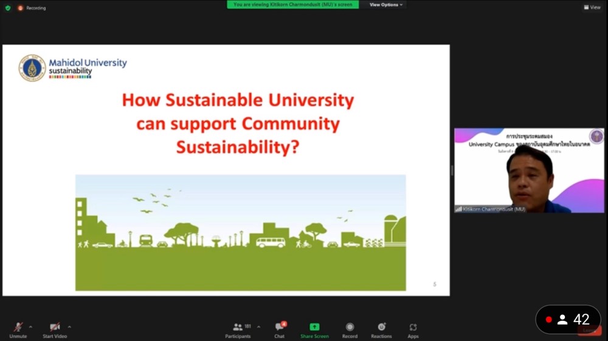The height and width of the screenshot is (341, 608).
Task: Click the green screen-sharing notification banner
Action: click(292, 5)
